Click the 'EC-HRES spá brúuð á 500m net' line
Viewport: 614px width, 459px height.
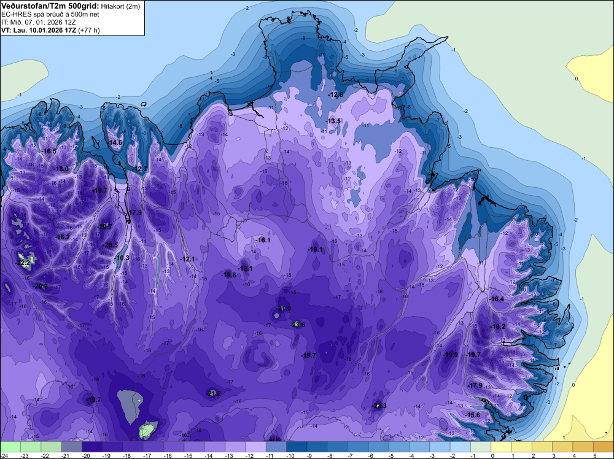pyautogui.click(x=50, y=14)
